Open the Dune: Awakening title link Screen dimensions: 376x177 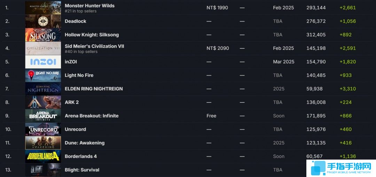(85, 143)
